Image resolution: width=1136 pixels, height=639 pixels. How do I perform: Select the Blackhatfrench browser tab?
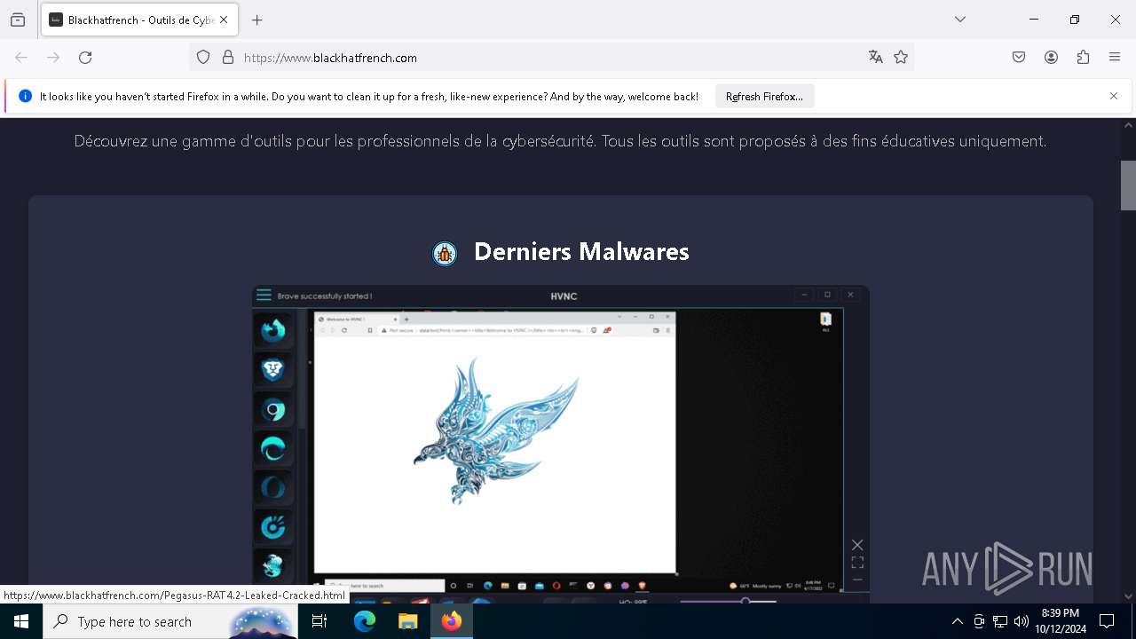(139, 20)
